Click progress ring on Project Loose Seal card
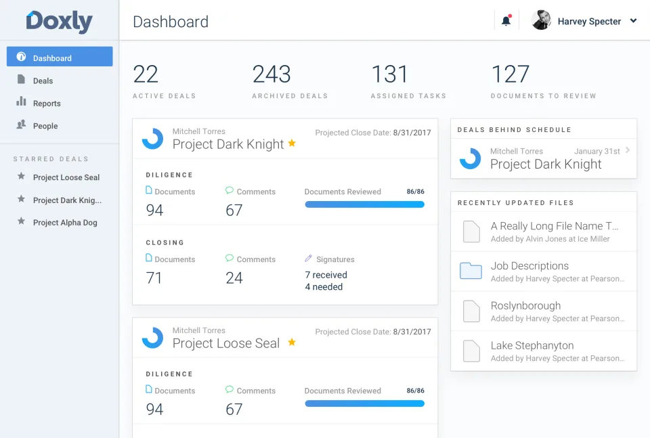This screenshot has width=650, height=438. pyautogui.click(x=152, y=338)
